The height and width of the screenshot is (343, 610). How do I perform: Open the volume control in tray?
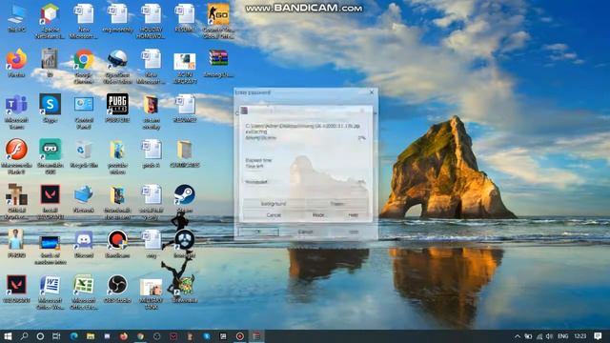pos(549,336)
